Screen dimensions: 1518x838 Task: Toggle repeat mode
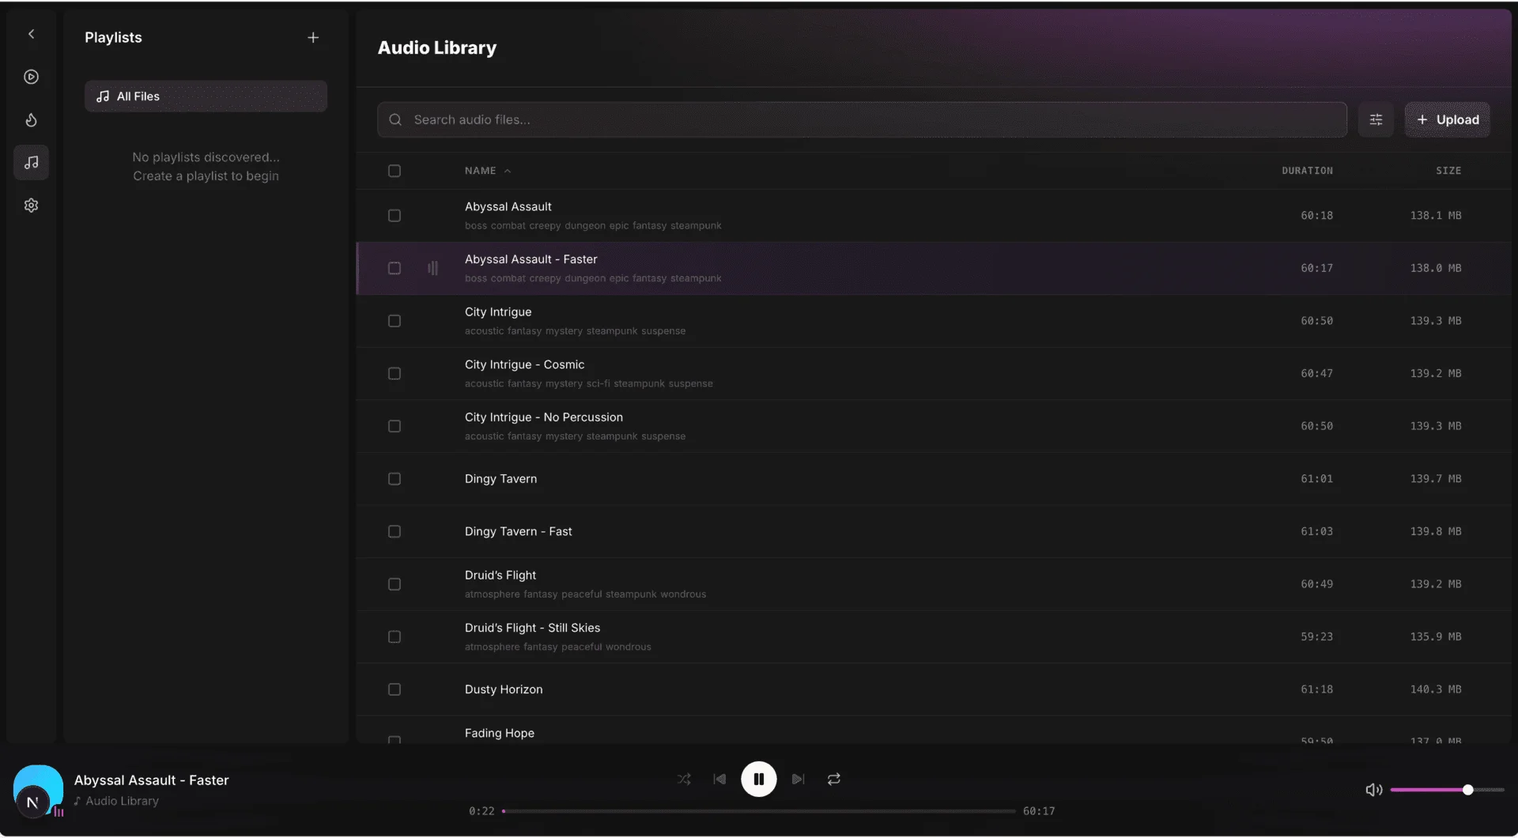tap(834, 779)
